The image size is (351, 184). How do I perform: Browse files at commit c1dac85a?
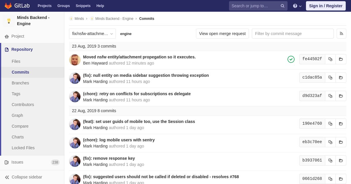coord(341,77)
